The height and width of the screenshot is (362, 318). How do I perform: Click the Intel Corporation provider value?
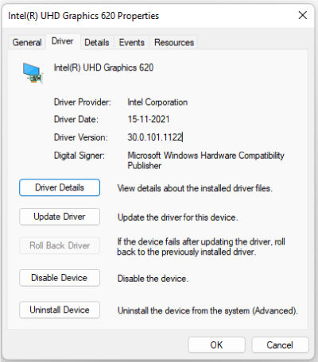157,102
